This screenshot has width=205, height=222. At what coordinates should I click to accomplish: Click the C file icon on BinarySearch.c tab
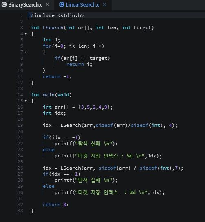4,4
